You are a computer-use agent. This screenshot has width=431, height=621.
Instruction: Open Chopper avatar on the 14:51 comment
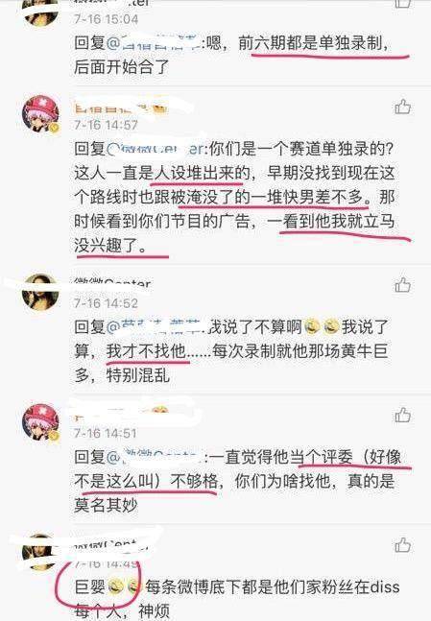(x=40, y=422)
